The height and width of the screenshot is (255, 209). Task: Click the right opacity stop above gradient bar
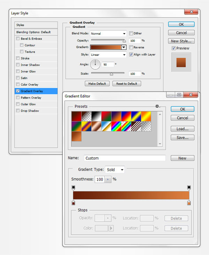pyautogui.click(x=189, y=188)
